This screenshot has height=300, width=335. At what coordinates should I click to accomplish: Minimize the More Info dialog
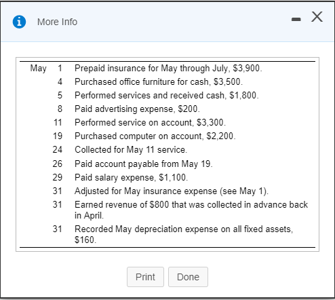click(x=296, y=20)
